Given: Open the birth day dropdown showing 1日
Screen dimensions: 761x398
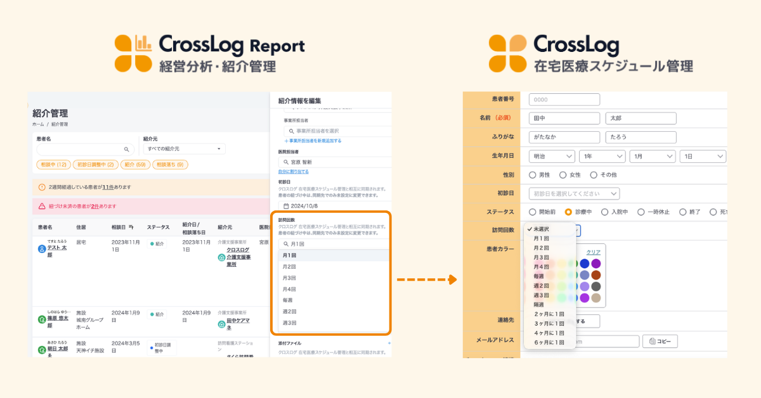Looking at the screenshot, I should tap(703, 156).
